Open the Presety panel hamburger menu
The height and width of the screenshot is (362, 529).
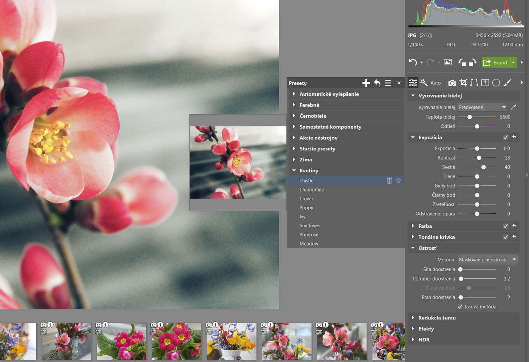click(x=388, y=83)
